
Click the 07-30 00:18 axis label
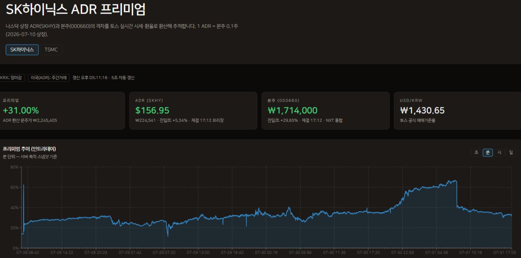pyautogui.click(x=266, y=252)
